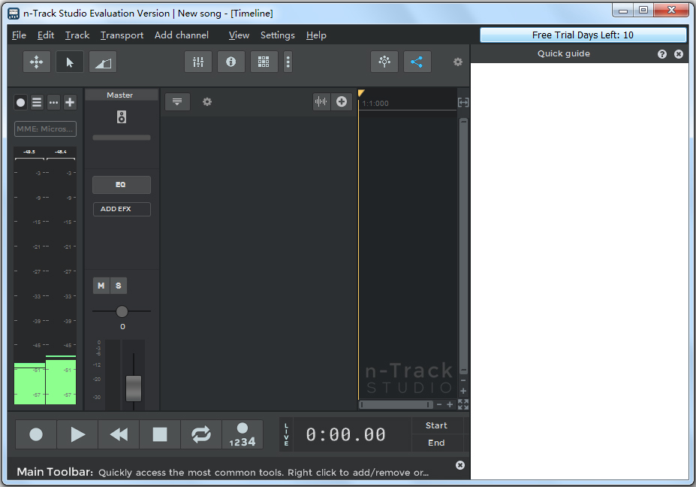
Task: Close the Main Toolbar hint bar
Action: click(460, 465)
